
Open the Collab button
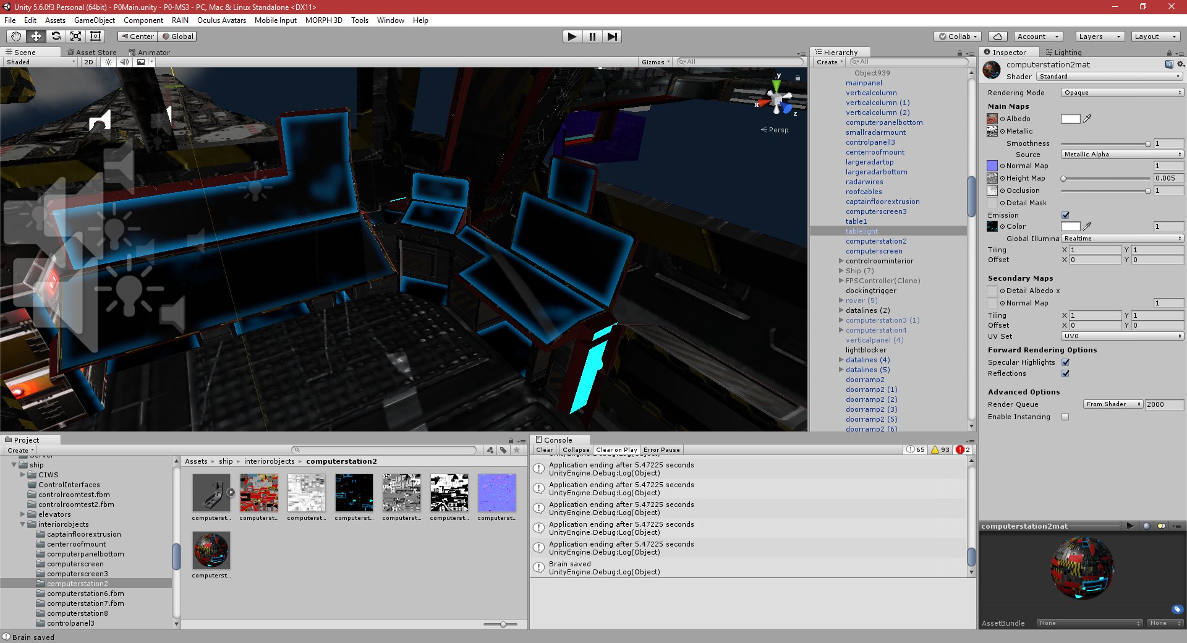(x=958, y=36)
